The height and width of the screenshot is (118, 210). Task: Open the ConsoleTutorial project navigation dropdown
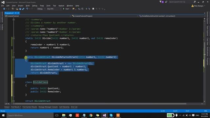click(x=38, y=16)
